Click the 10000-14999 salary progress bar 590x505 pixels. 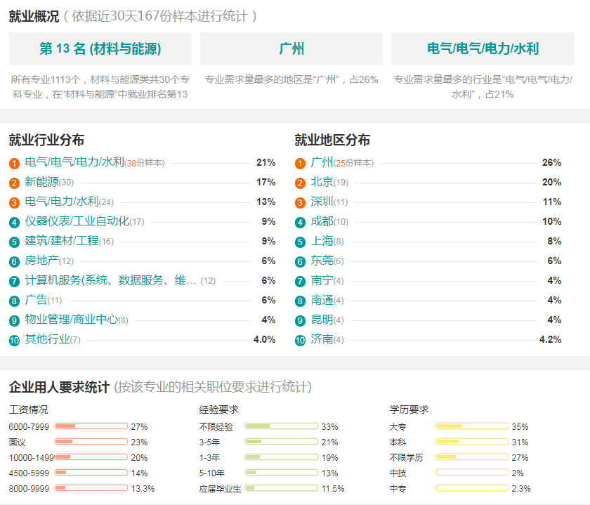click(91, 457)
